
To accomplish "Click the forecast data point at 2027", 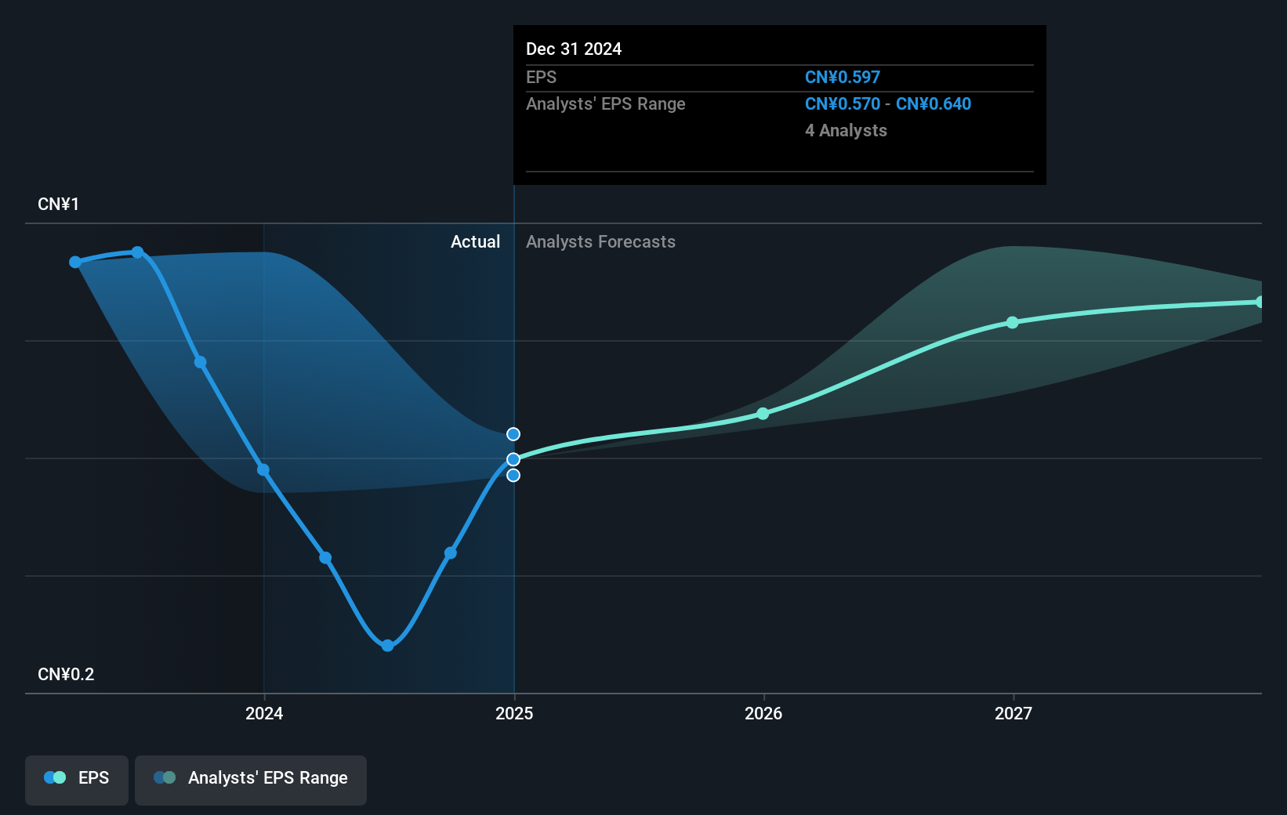I will click(x=1013, y=323).
